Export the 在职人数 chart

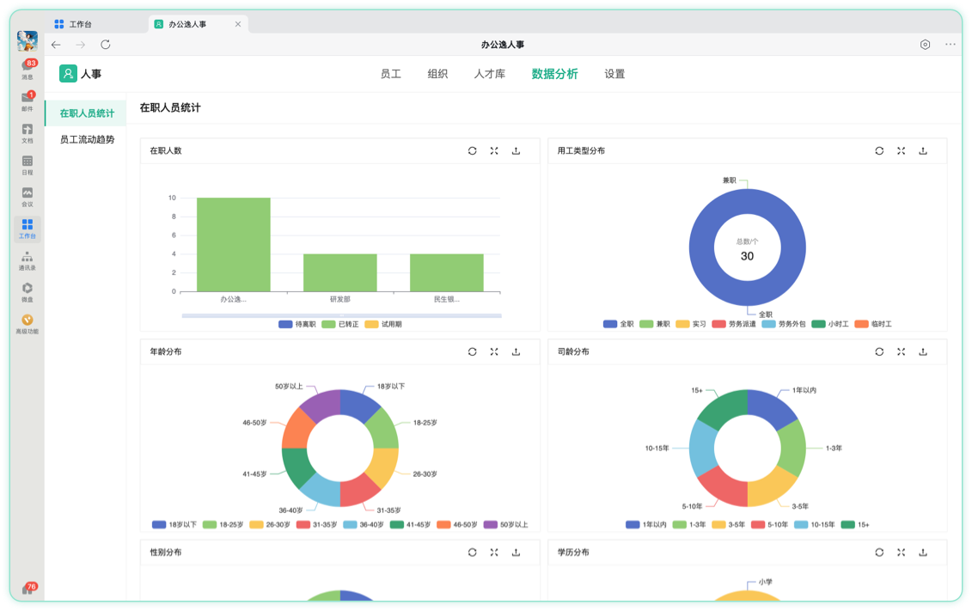coord(516,150)
